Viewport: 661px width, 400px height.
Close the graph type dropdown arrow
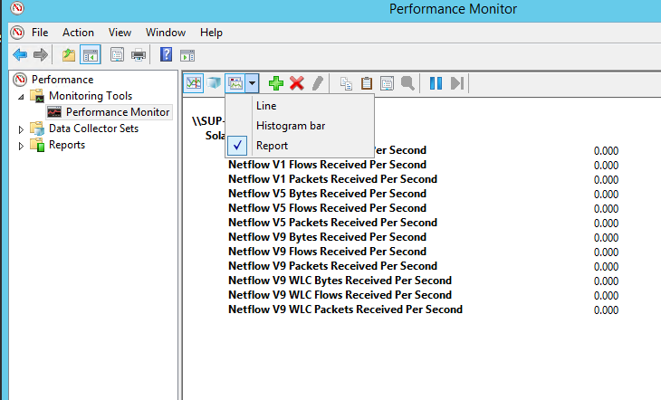(x=252, y=83)
